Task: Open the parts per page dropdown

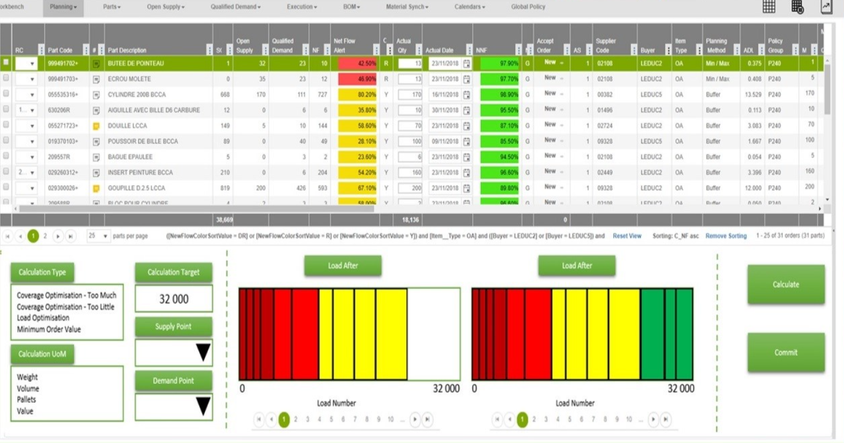Action: (x=99, y=236)
